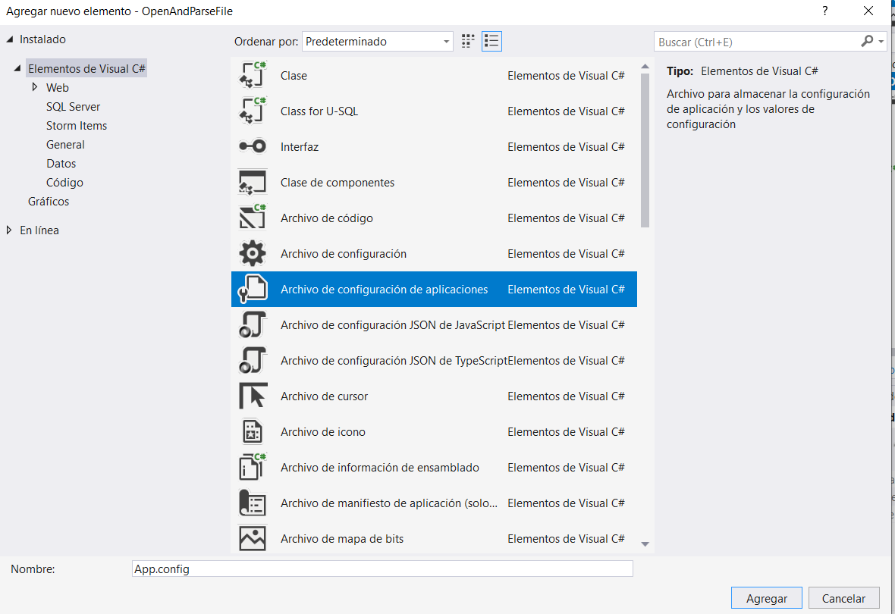This screenshot has width=895, height=614.
Task: Click the Cancelar button
Action: (x=843, y=598)
